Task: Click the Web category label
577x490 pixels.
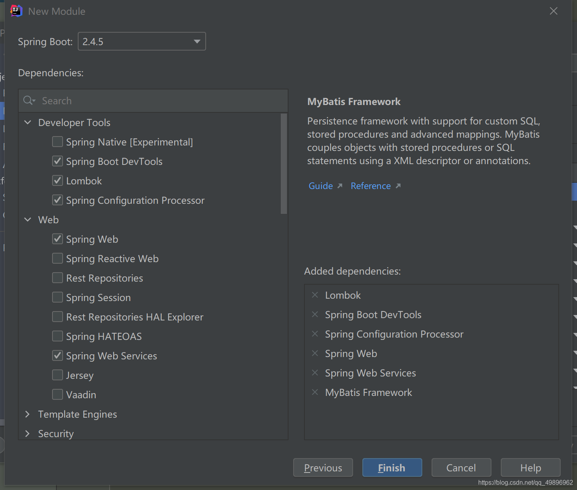Action: [x=48, y=220]
